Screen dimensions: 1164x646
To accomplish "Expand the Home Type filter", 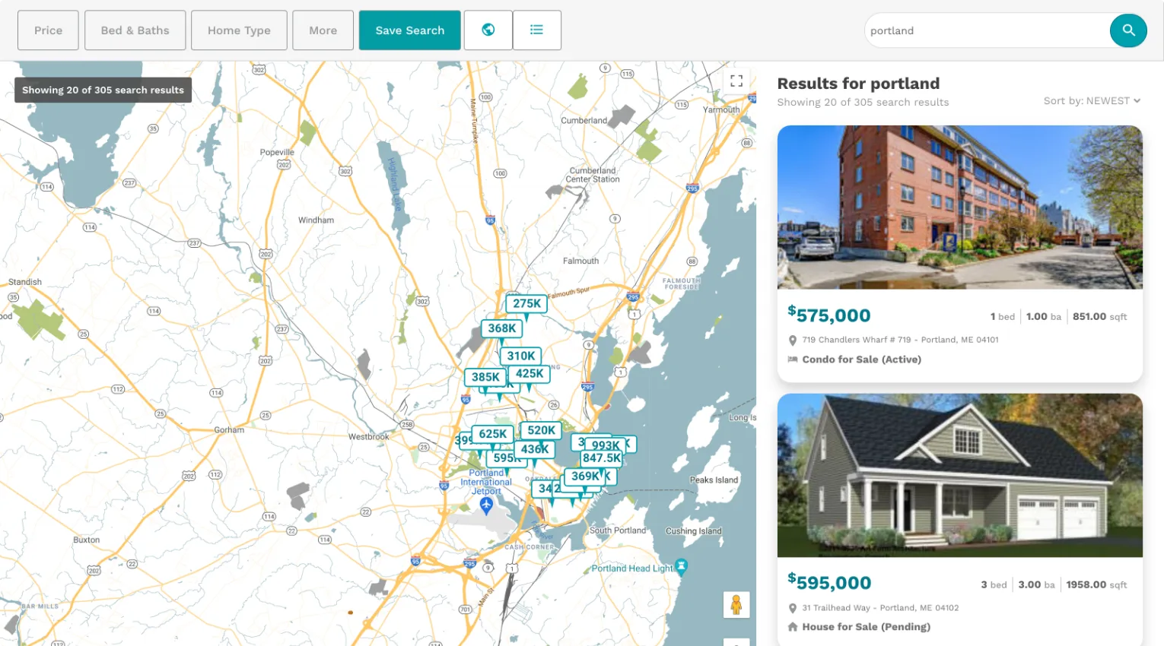I will click(239, 30).
